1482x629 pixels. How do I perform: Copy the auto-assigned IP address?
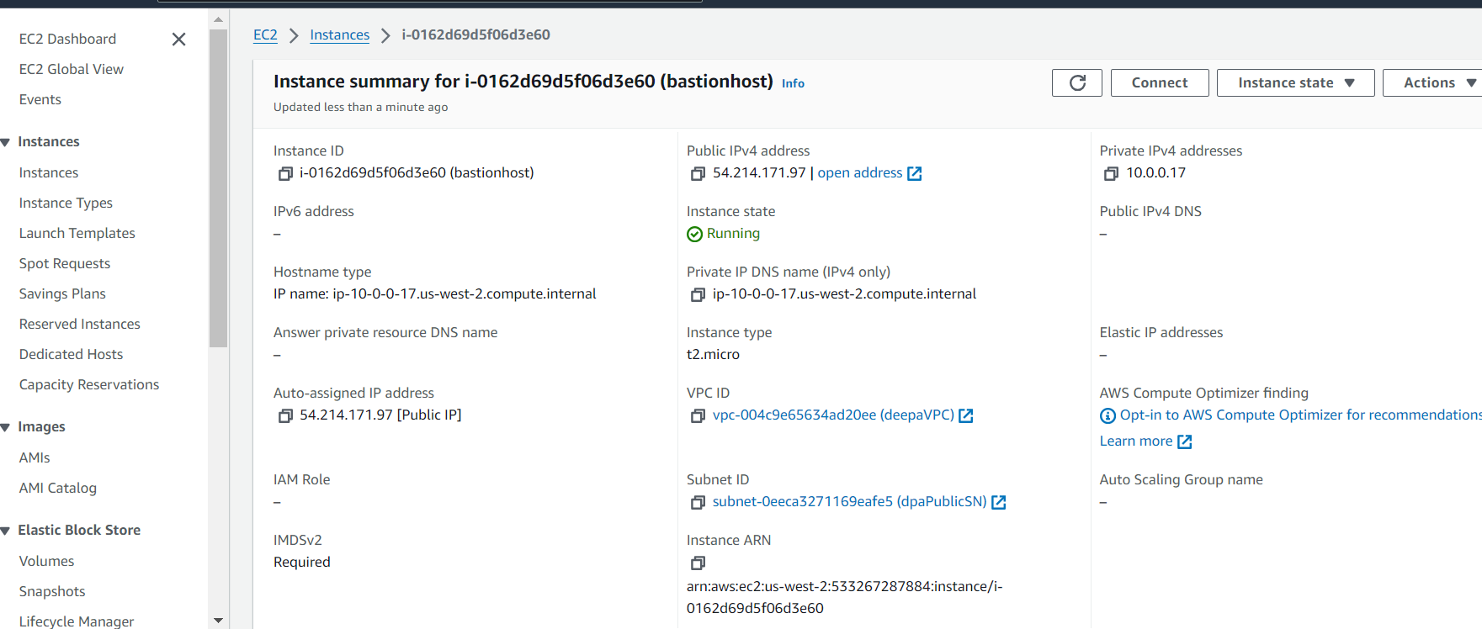pyautogui.click(x=285, y=415)
